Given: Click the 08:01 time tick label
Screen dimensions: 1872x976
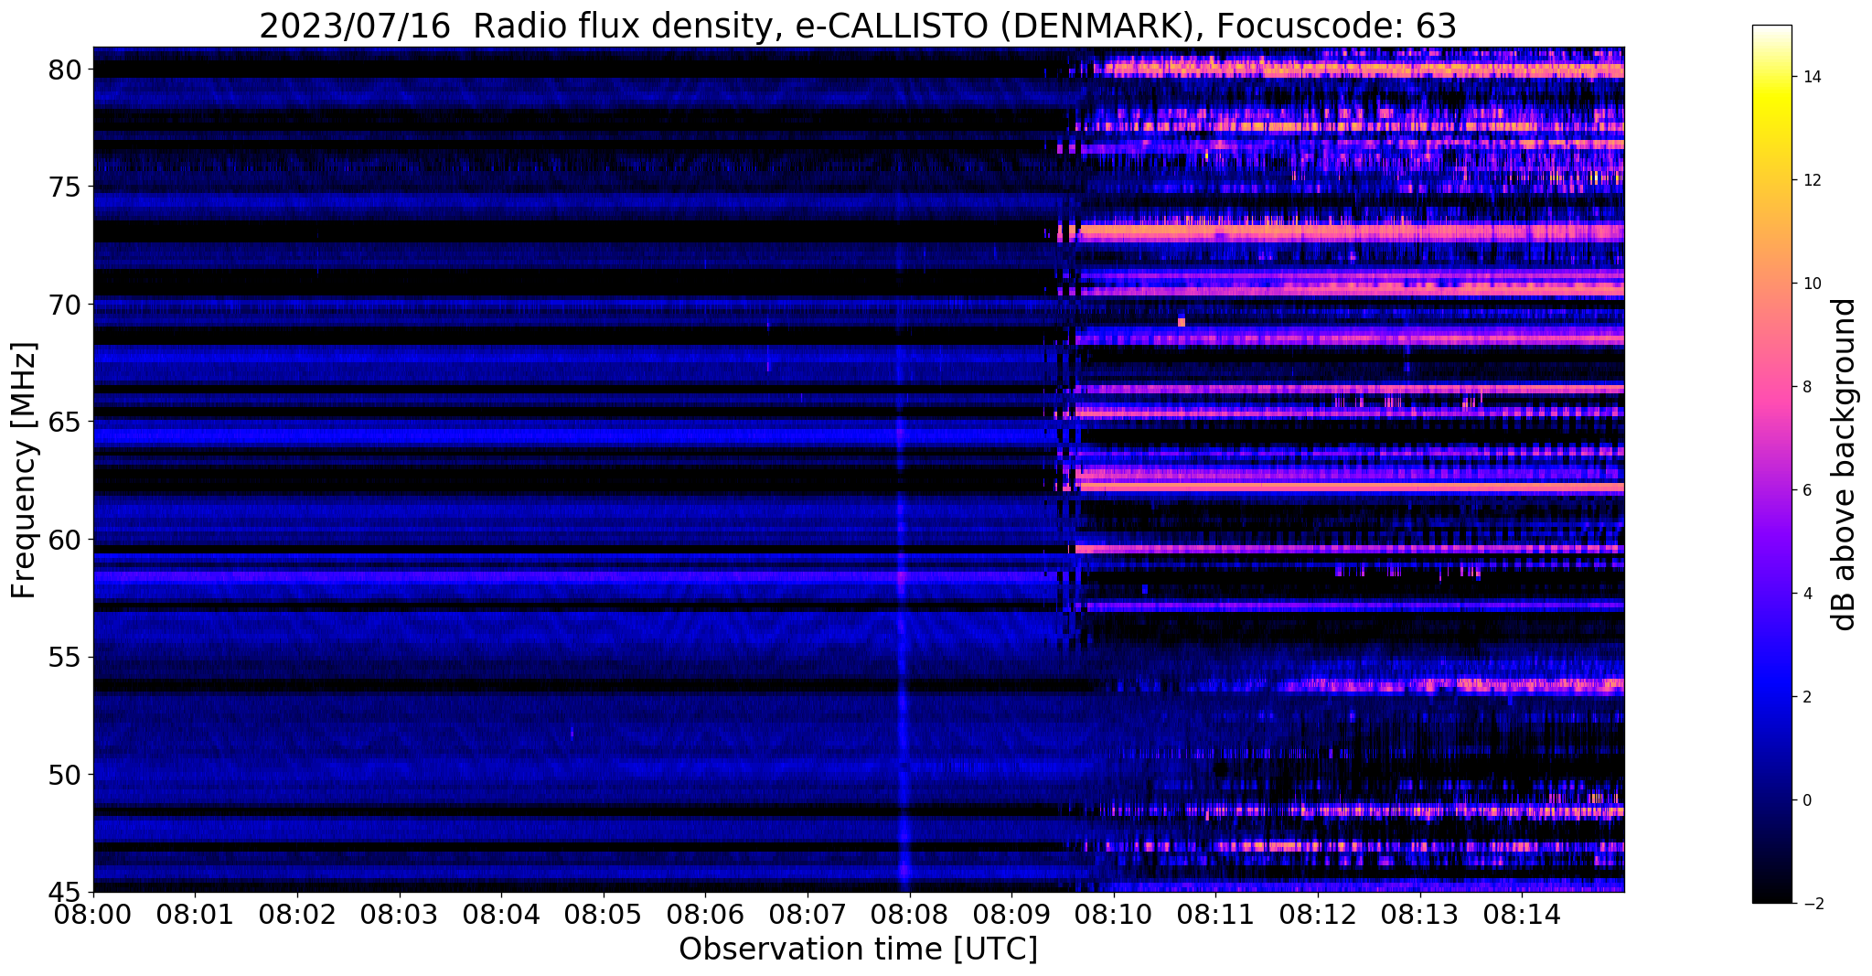Looking at the screenshot, I should [x=195, y=913].
